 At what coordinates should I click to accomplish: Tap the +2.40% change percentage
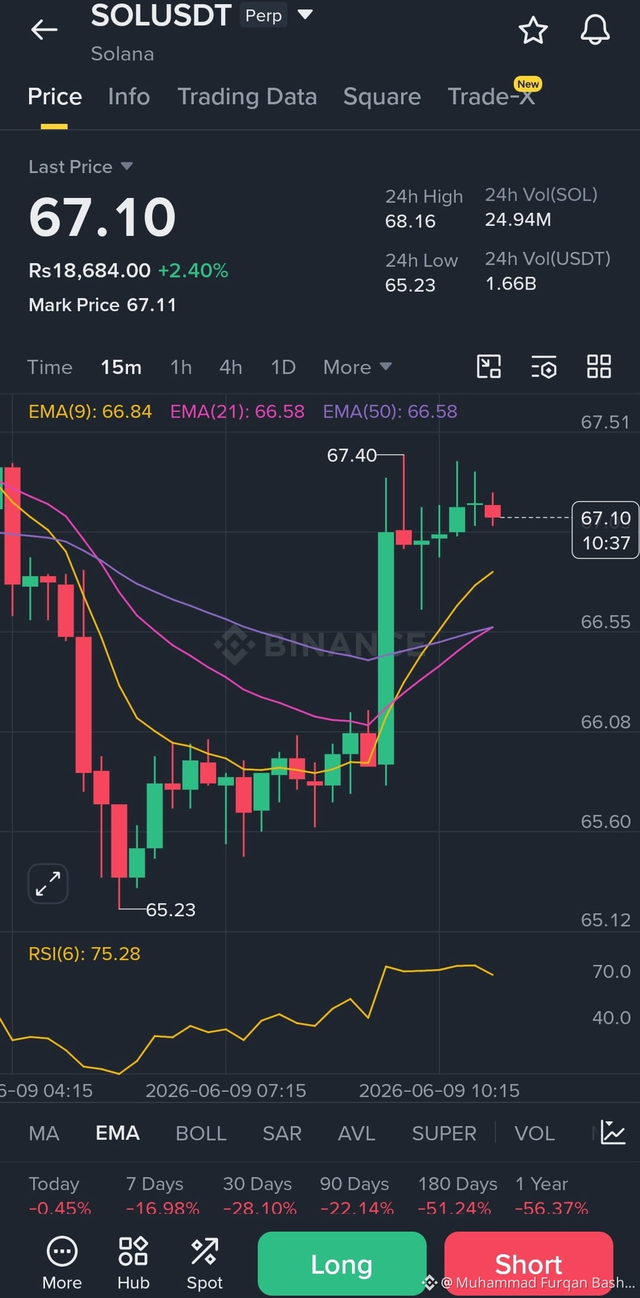[193, 271]
